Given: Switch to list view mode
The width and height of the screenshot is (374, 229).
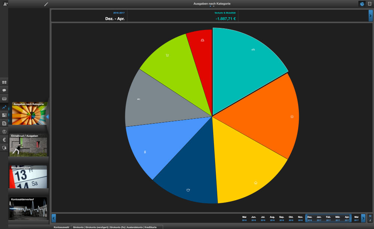Looking at the screenshot, I should [370, 4].
